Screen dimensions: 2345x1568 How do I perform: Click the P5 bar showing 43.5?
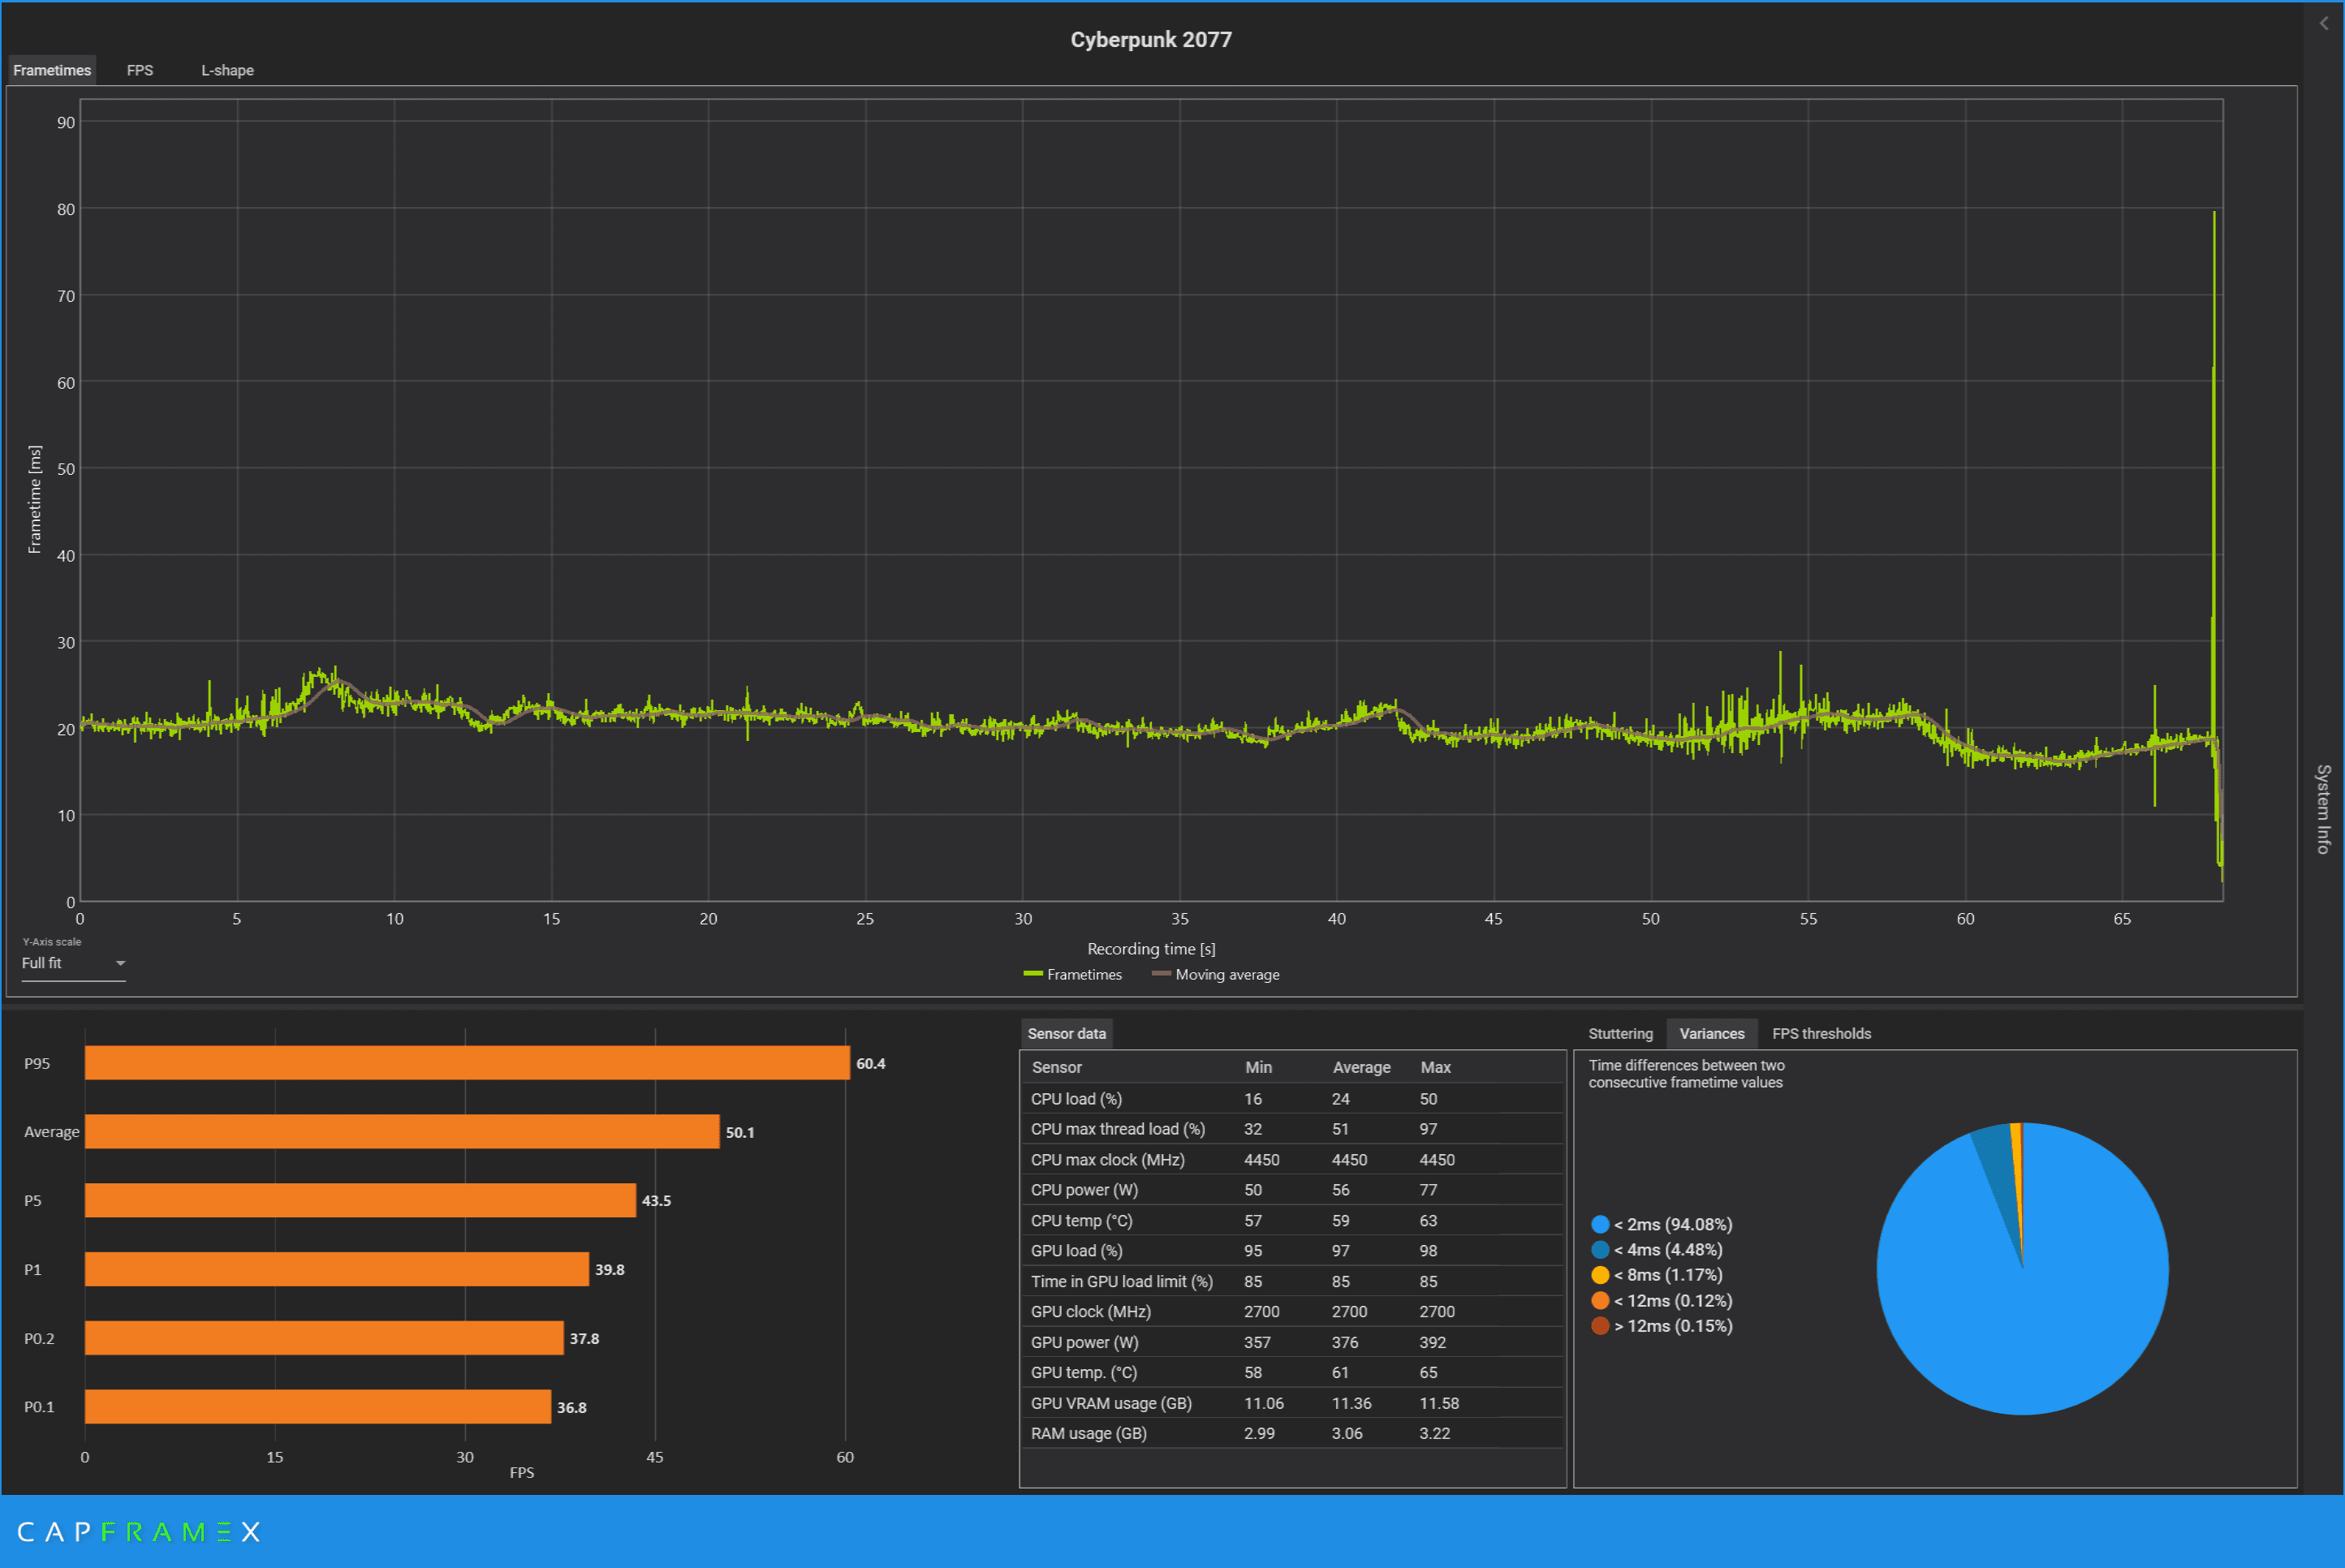pyautogui.click(x=360, y=1200)
